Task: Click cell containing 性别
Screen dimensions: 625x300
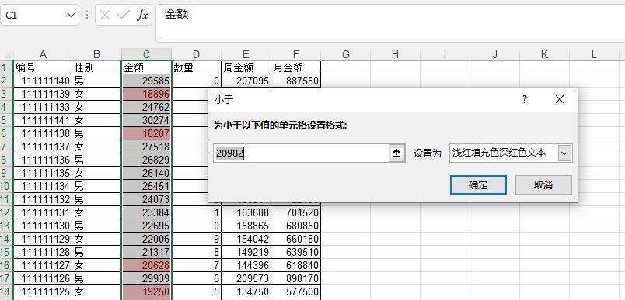Action: click(96, 67)
